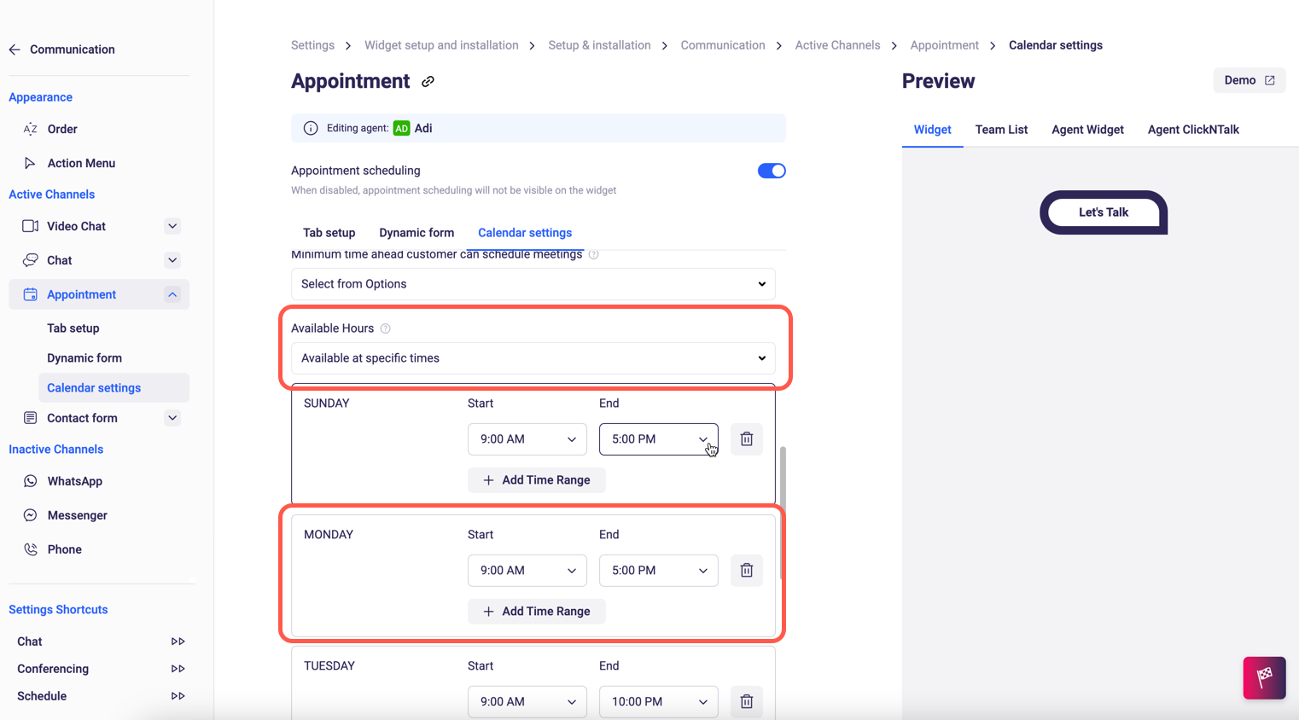Click the Messenger icon
The width and height of the screenshot is (1299, 720).
tap(30, 515)
